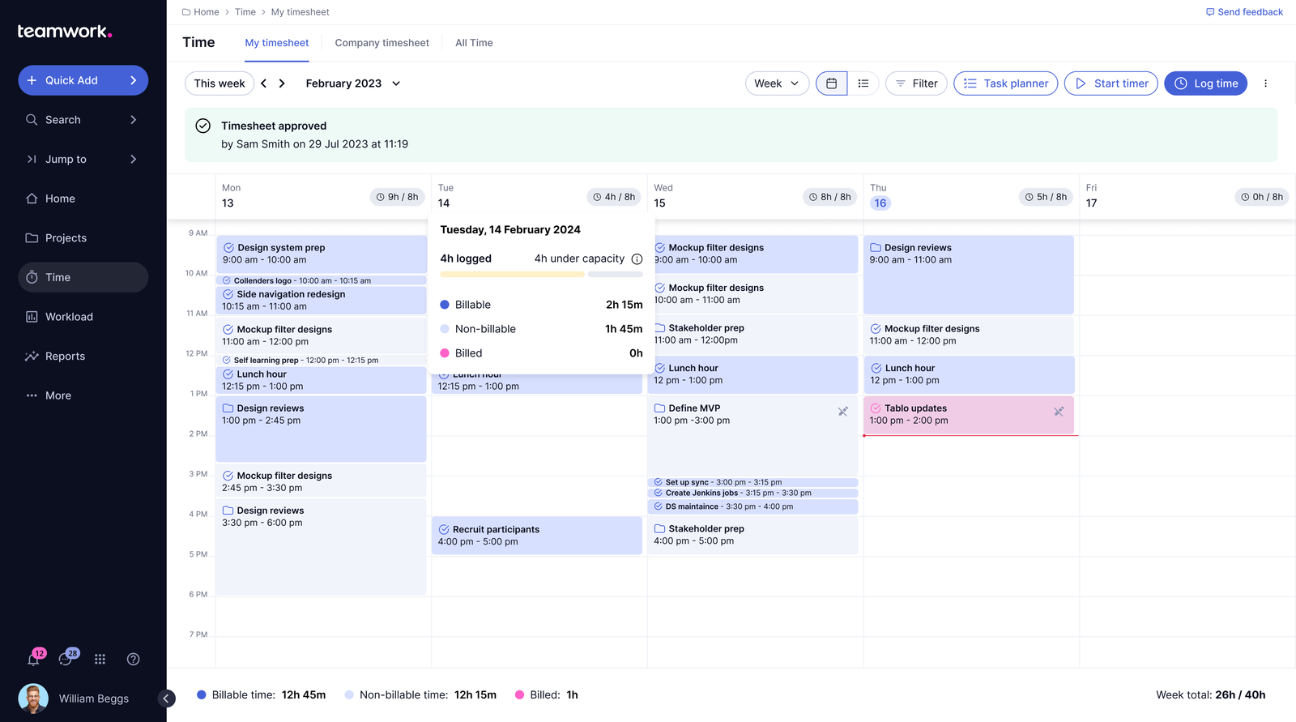Click William Beggs profile avatar

[33, 699]
